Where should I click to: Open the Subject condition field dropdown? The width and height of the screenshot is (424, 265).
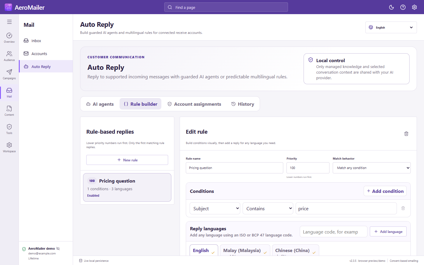click(x=215, y=208)
